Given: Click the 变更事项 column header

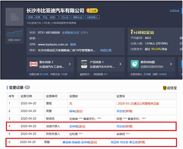Looking at the screenshot, I should [52, 96].
